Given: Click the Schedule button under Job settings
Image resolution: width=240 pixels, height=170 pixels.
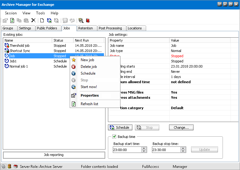Looking at the screenshot, I should pos(120,127).
